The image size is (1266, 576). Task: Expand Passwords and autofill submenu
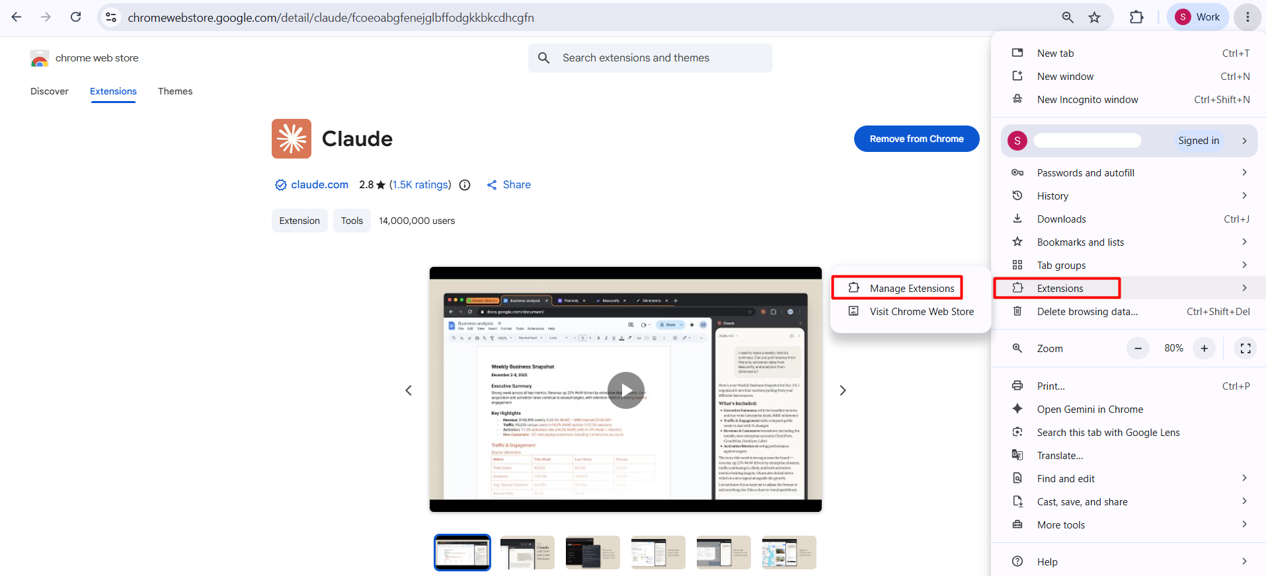1244,172
